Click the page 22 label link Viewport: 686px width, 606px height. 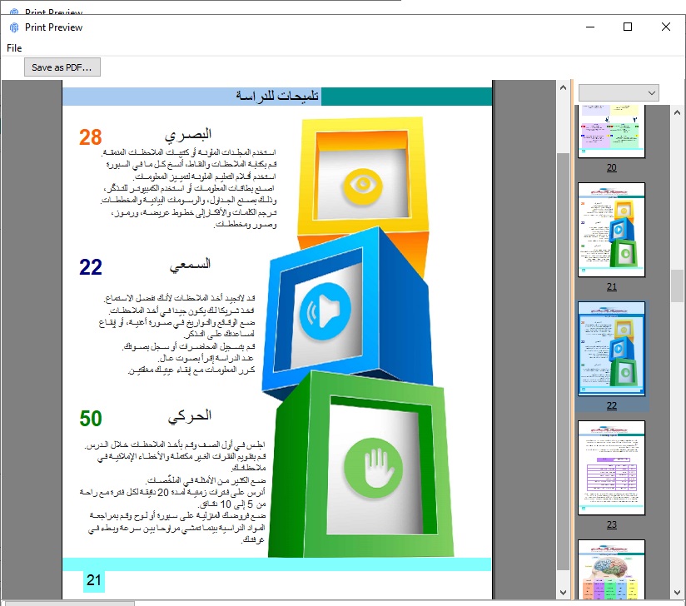coord(612,405)
